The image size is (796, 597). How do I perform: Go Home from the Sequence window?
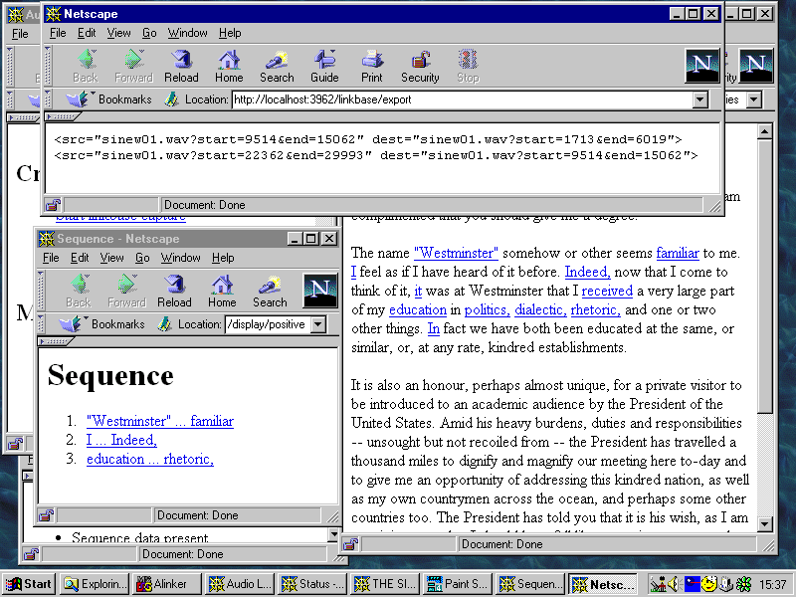(222, 291)
